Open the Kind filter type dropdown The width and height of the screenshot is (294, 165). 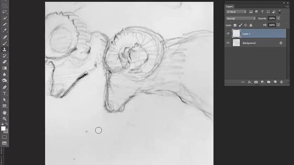[x=236, y=12]
